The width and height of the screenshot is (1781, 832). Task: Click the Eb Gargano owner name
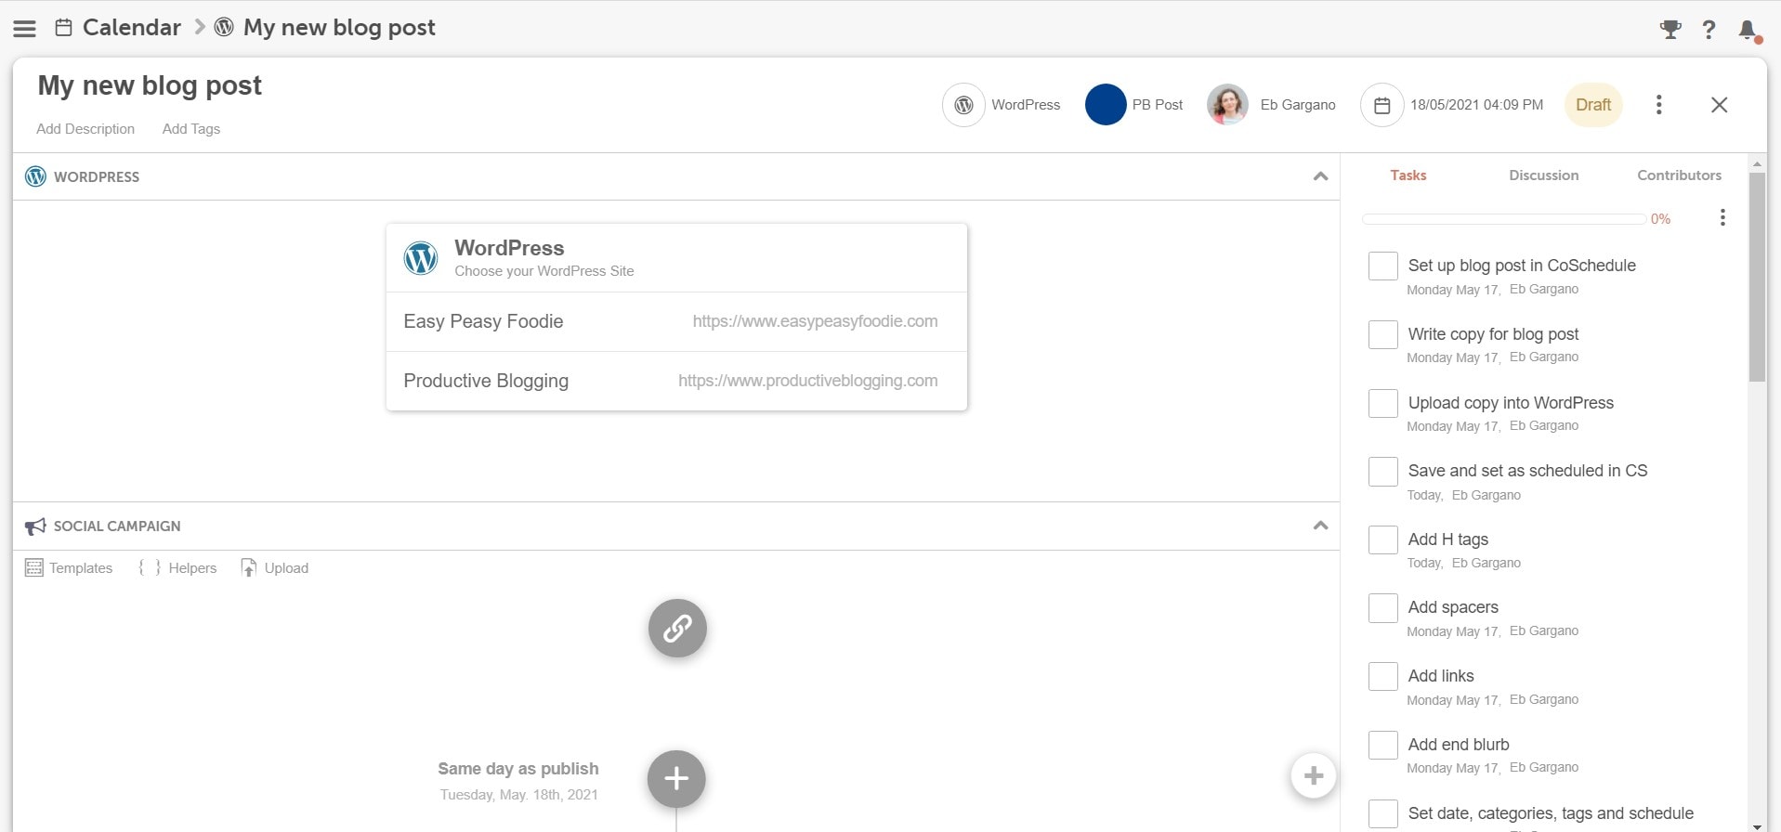pos(1298,105)
